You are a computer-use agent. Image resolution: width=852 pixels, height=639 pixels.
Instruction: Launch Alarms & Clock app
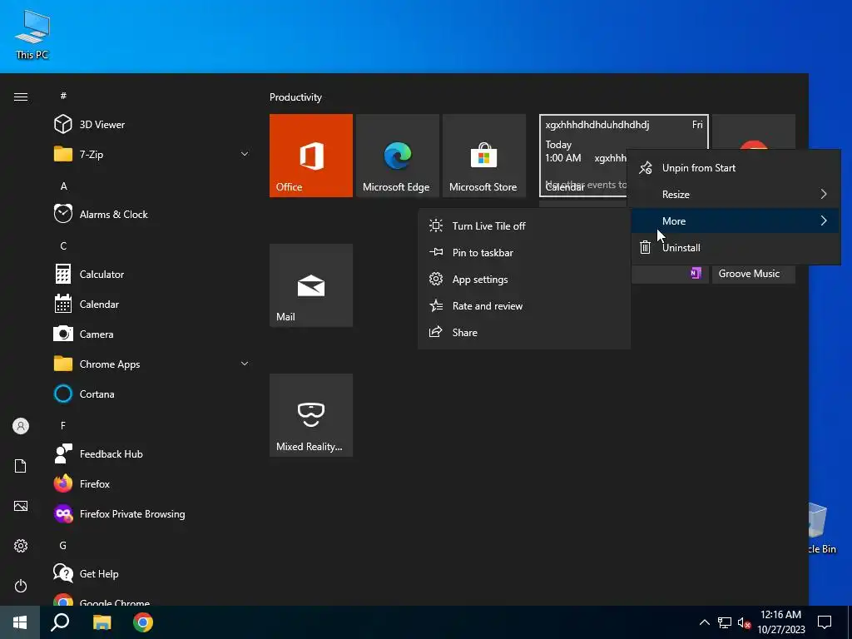(101, 214)
